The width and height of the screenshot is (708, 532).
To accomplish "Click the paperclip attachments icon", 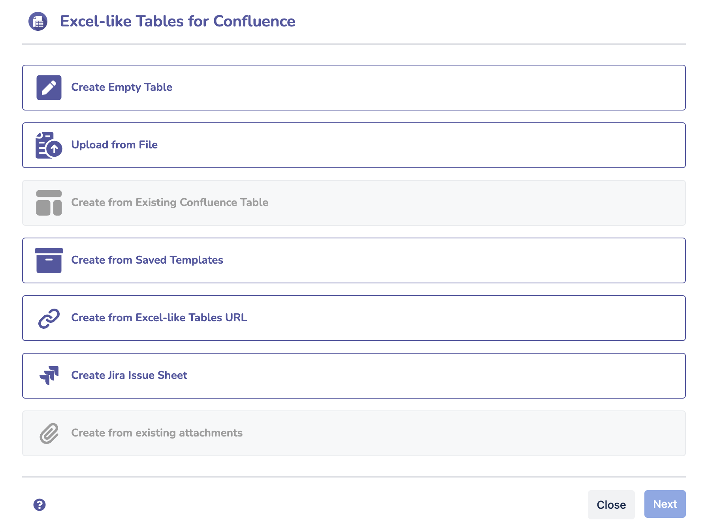I will point(49,433).
